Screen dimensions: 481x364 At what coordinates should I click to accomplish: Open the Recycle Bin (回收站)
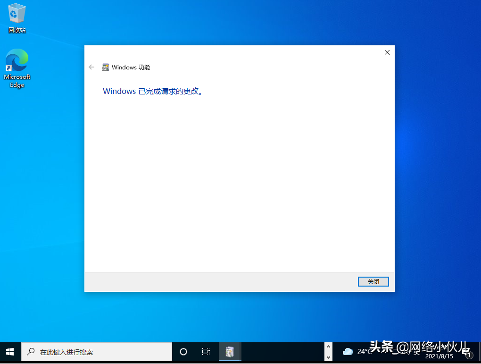(17, 18)
